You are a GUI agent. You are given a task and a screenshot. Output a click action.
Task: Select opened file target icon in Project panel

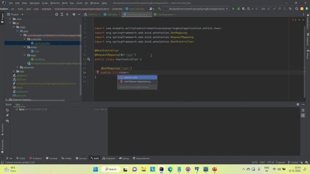(x=57, y=14)
